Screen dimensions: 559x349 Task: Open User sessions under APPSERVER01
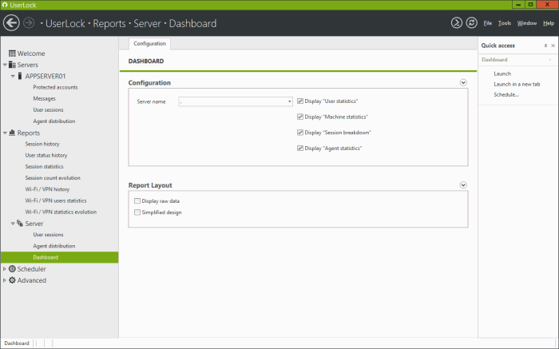tap(48, 109)
